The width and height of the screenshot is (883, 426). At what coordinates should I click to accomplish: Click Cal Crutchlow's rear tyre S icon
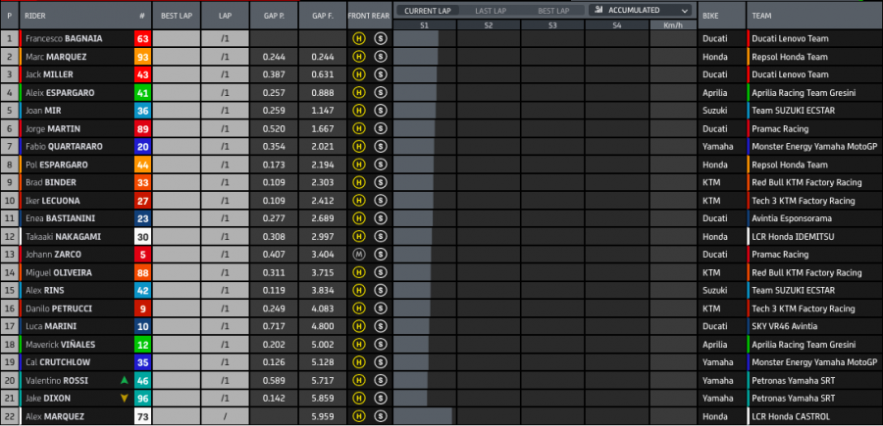coord(380,361)
